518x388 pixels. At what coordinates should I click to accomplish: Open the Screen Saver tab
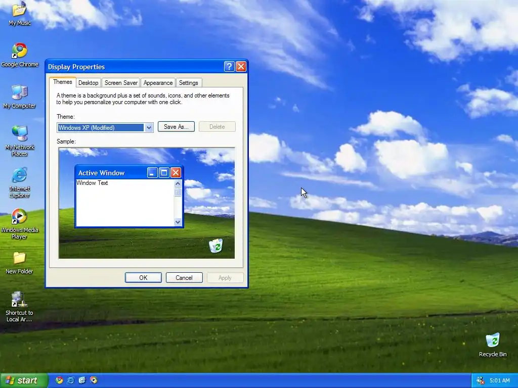(121, 83)
